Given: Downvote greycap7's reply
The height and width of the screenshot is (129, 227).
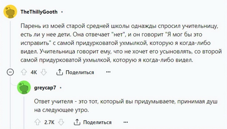Looking at the screenshot, I should click(x=61, y=122).
